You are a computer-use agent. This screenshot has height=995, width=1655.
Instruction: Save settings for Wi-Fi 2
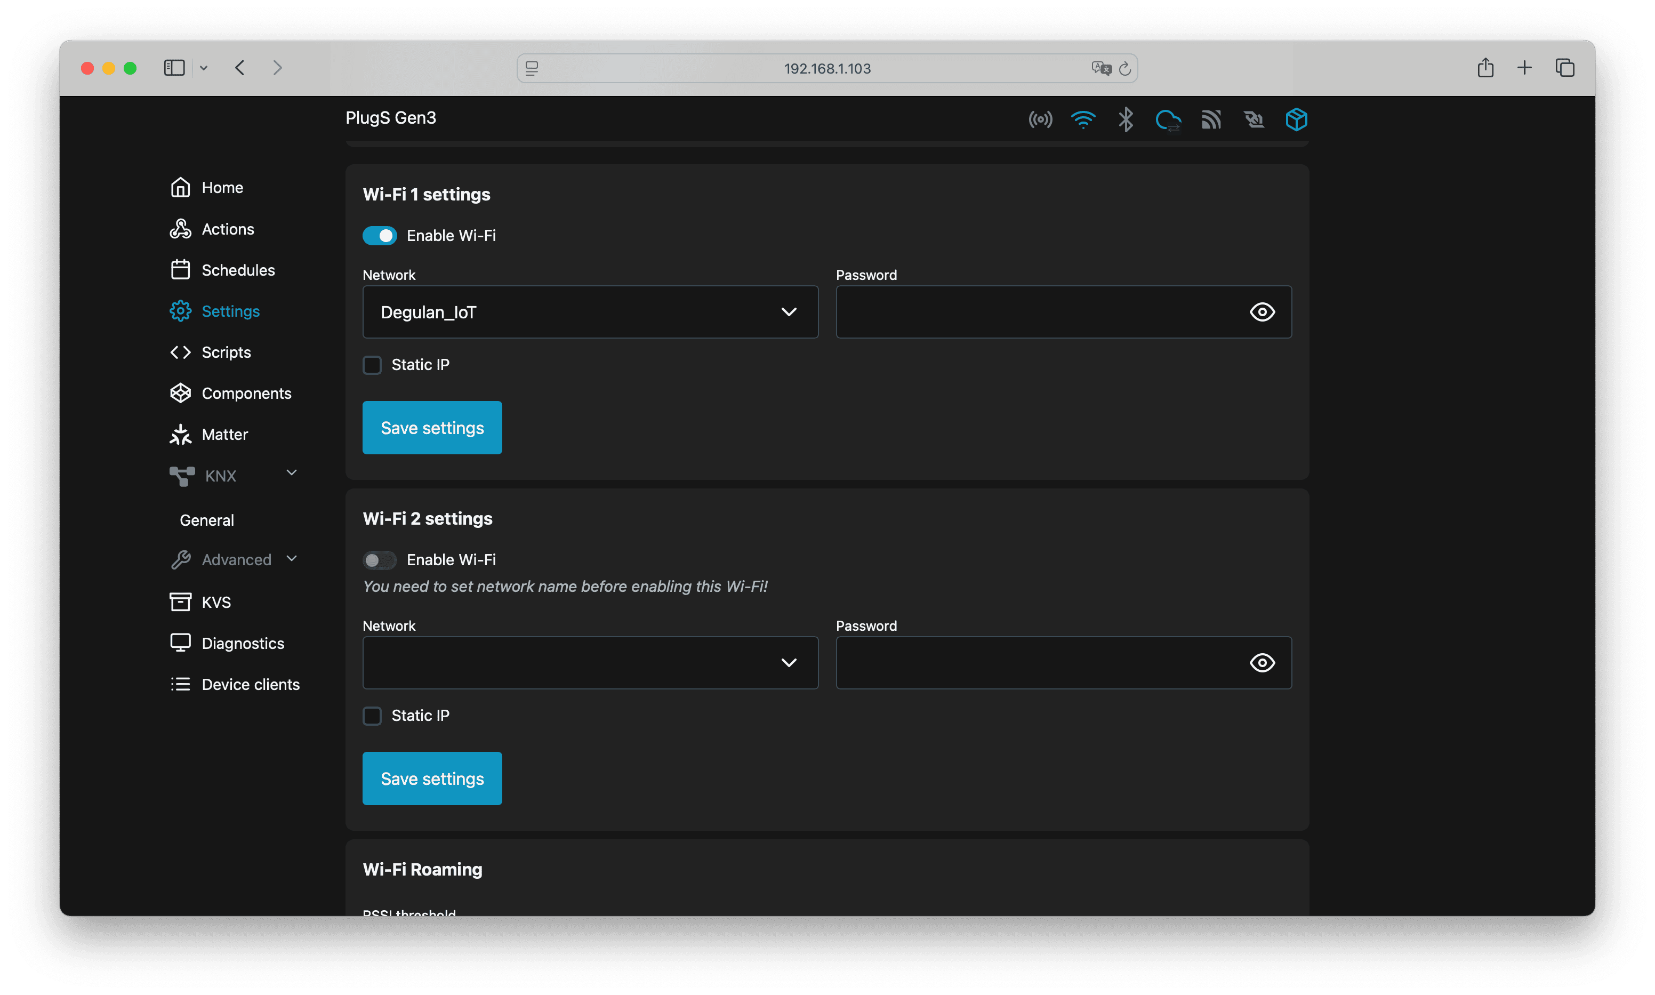[432, 779]
